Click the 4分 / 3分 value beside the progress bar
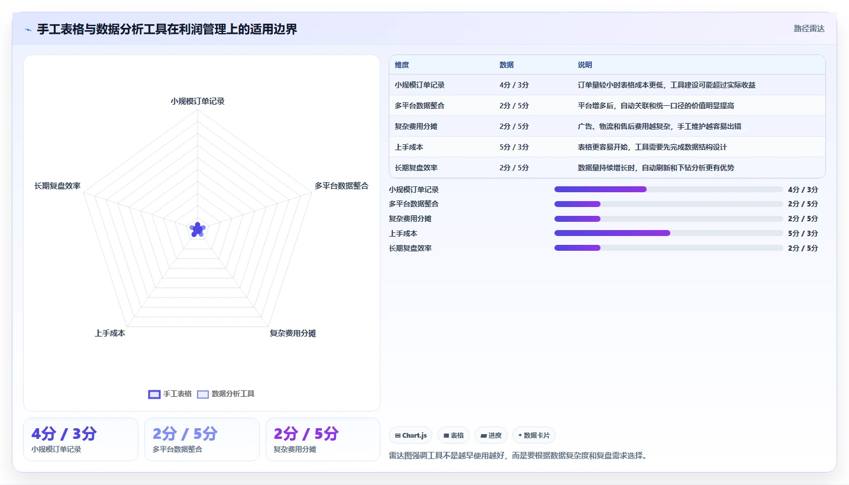 (x=803, y=190)
